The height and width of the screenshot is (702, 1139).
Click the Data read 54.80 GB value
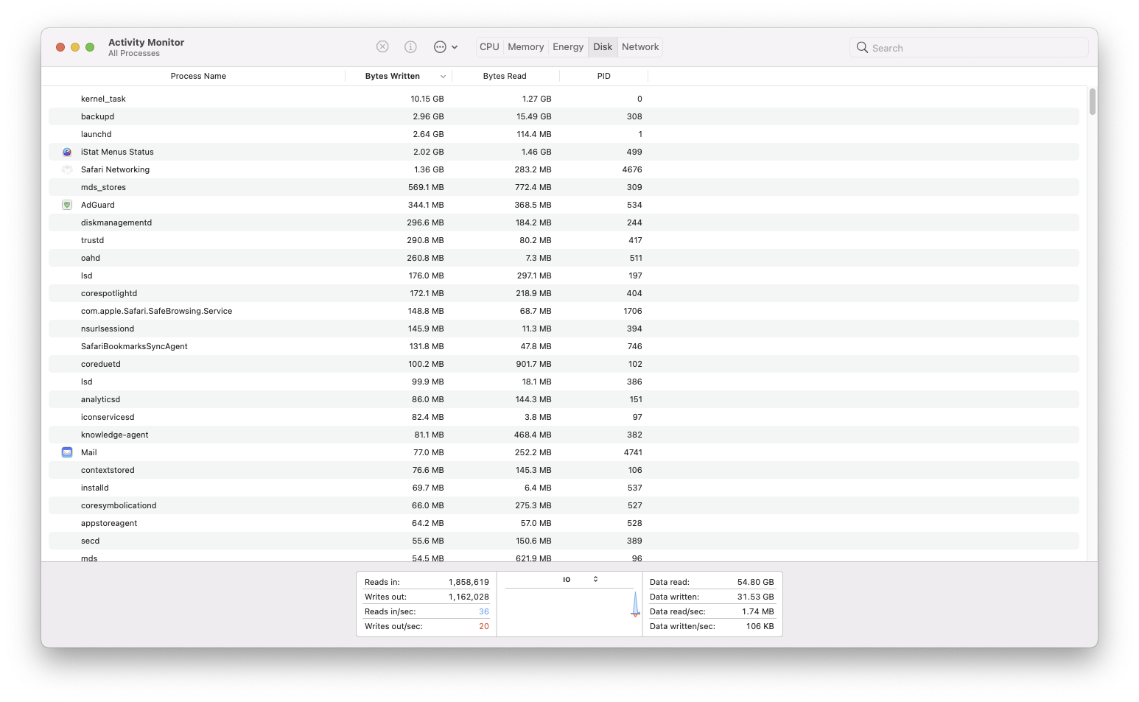(756, 582)
